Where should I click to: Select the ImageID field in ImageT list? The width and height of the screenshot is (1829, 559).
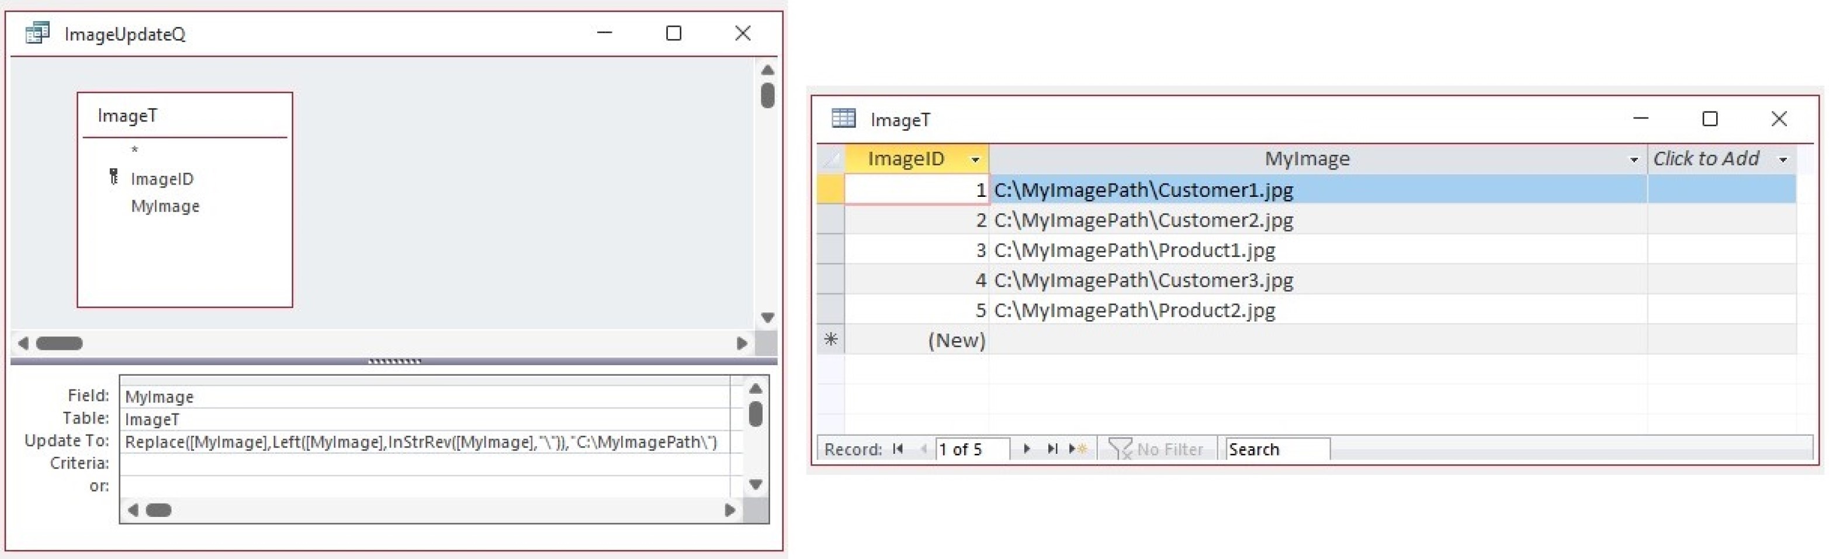pyautogui.click(x=162, y=179)
